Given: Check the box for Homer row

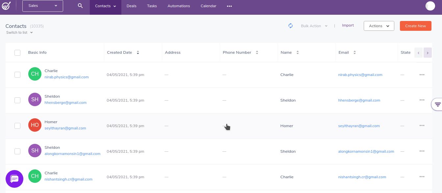Looking at the screenshot, I should click(x=17, y=126).
